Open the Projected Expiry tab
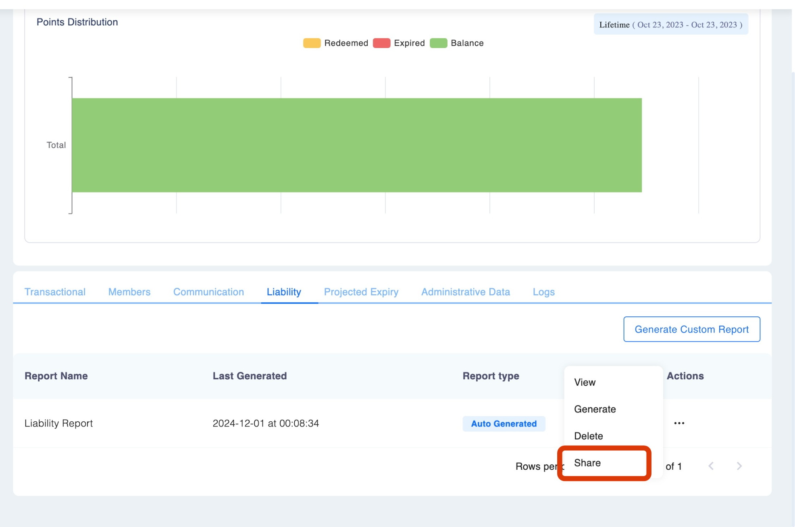 361,292
